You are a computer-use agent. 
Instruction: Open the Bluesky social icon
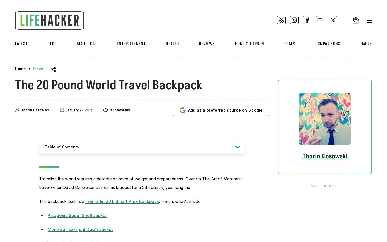pos(281,20)
